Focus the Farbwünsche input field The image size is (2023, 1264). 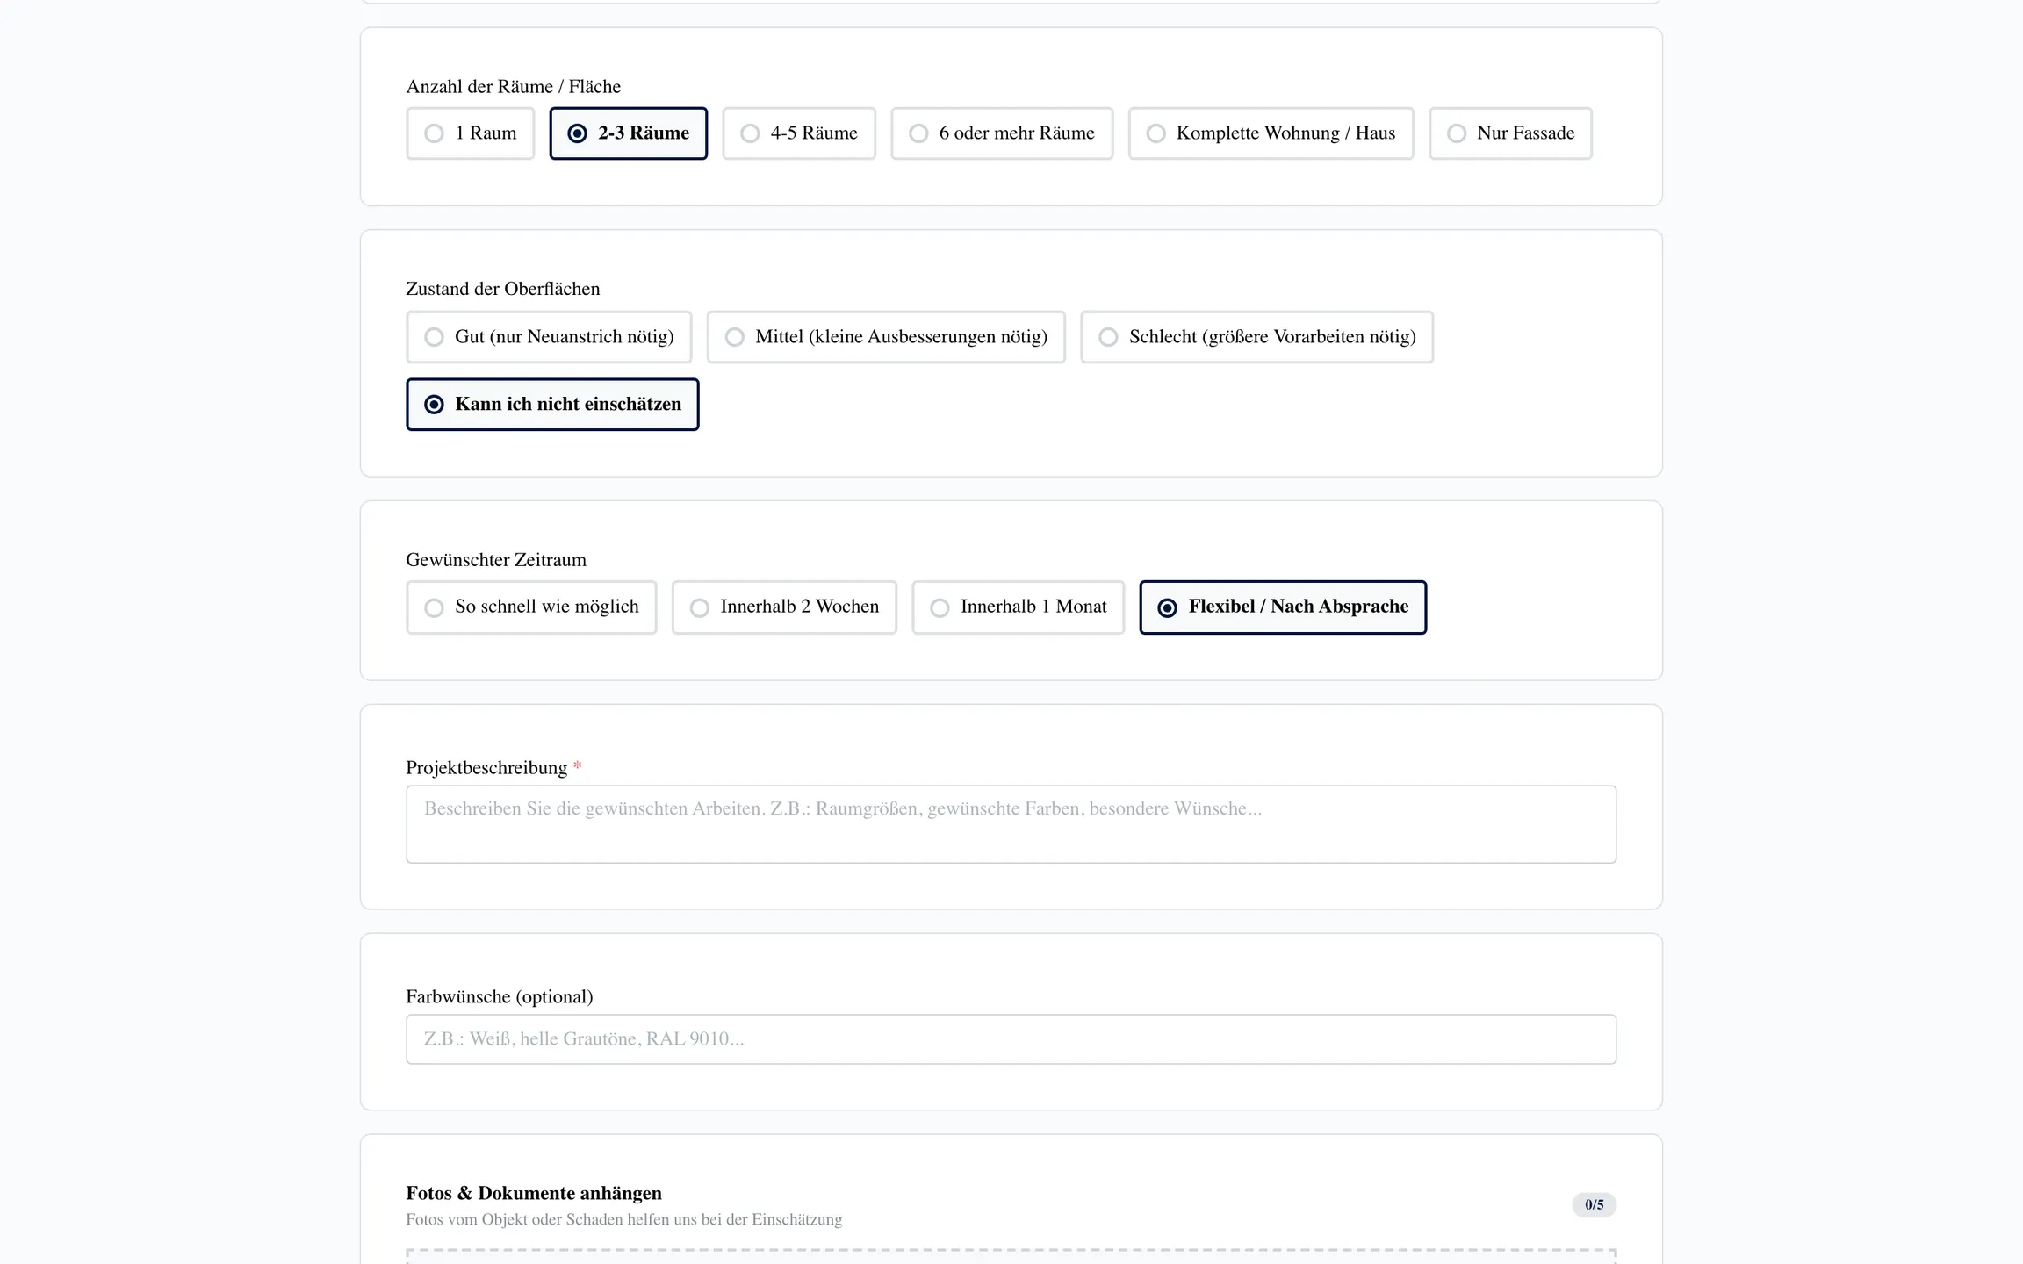(1010, 1039)
